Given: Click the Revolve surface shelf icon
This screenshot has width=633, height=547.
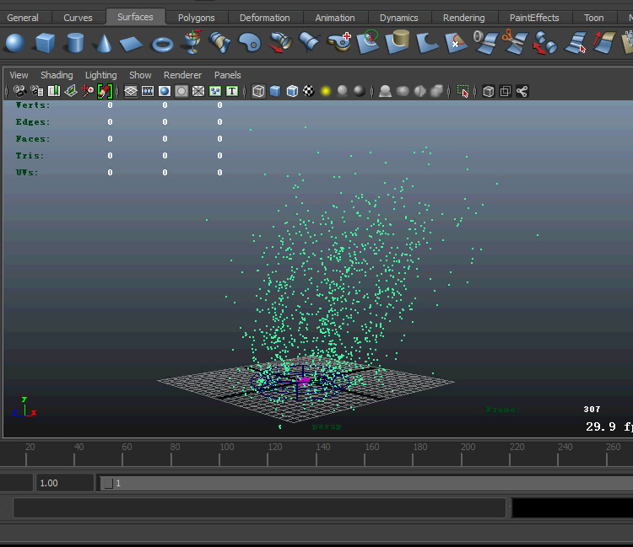Looking at the screenshot, I should [x=192, y=42].
